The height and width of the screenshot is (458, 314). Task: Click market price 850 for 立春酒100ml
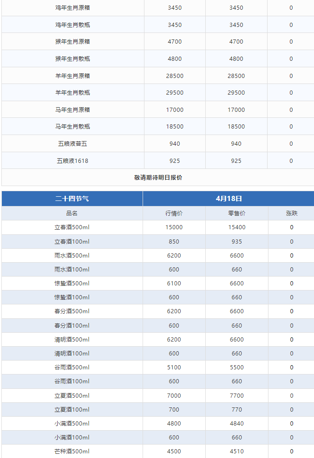point(174,242)
